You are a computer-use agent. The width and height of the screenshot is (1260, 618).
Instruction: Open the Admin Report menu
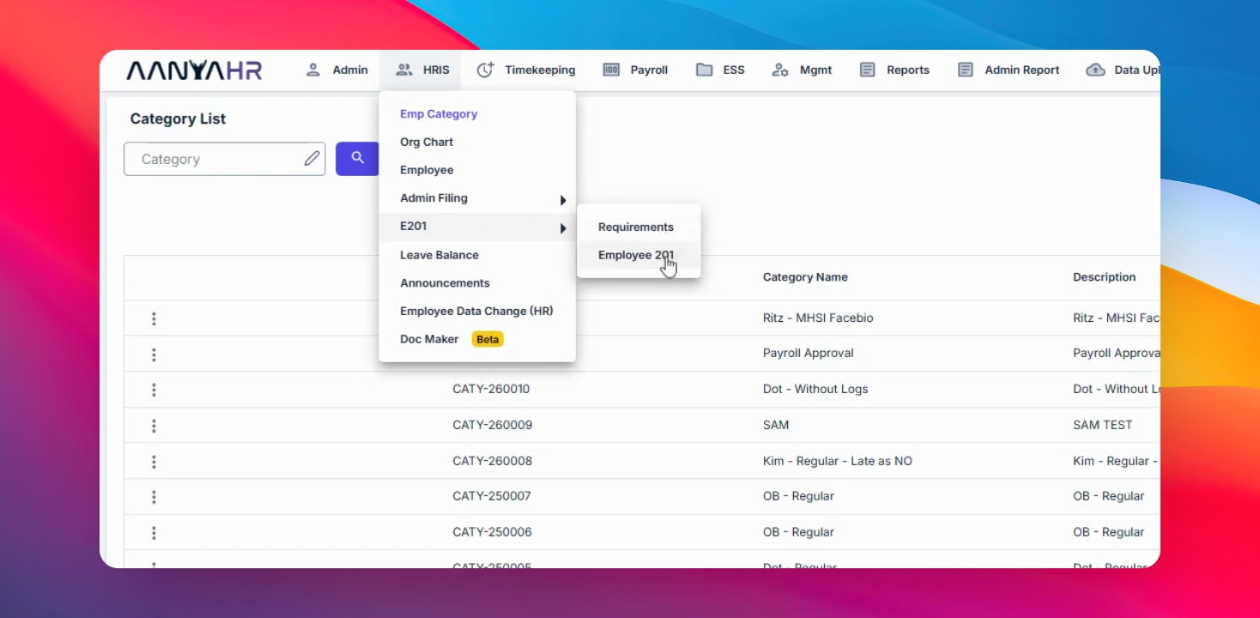[1009, 70]
